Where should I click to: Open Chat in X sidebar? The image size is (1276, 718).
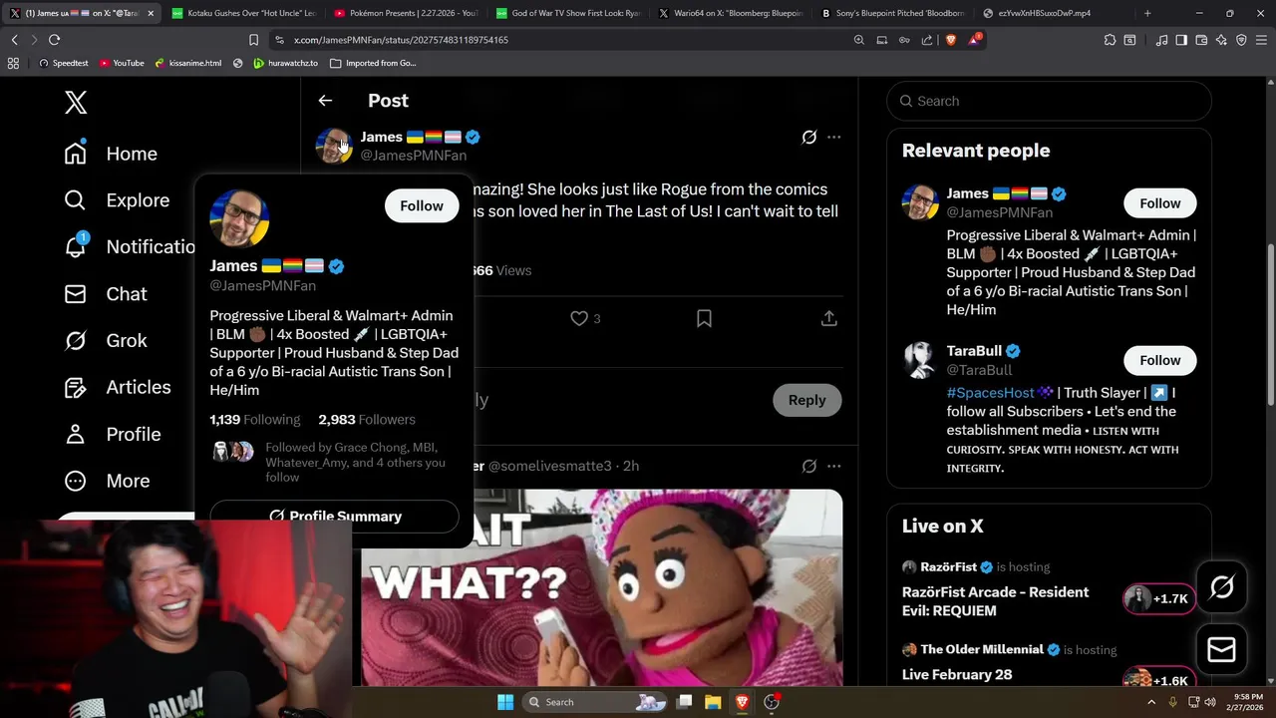click(x=105, y=294)
